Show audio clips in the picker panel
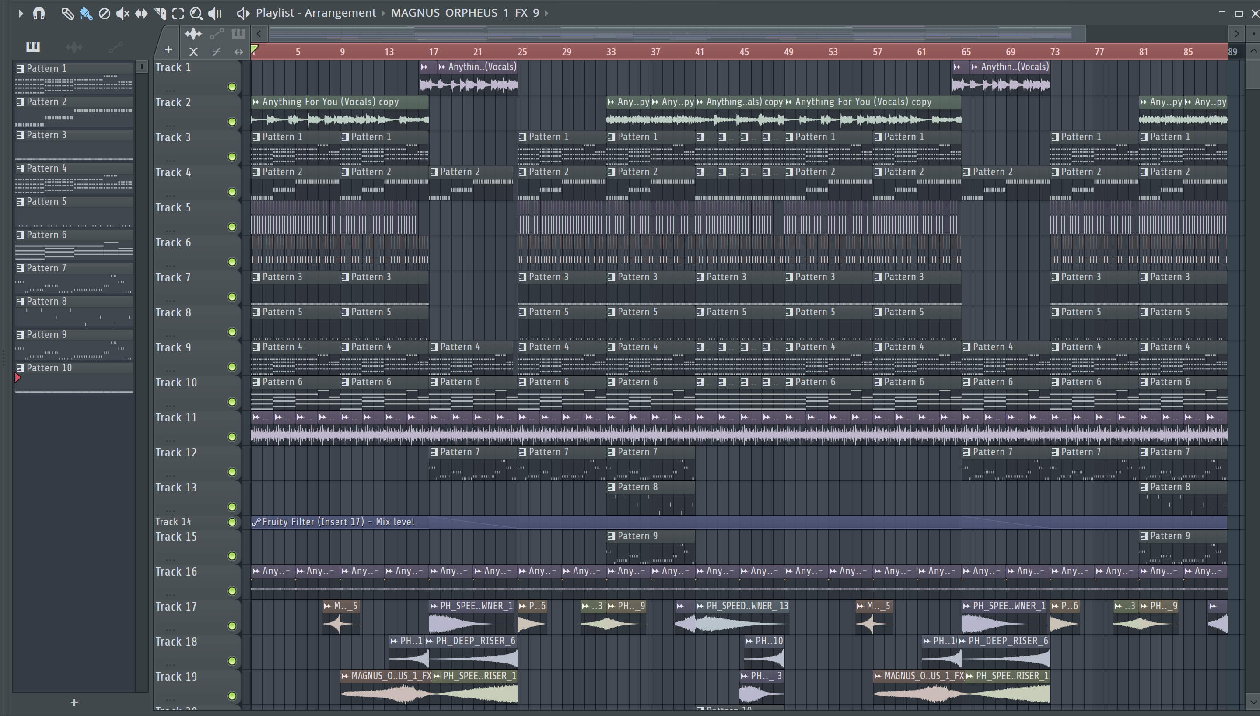Viewport: 1260px width, 716px height. 74,47
